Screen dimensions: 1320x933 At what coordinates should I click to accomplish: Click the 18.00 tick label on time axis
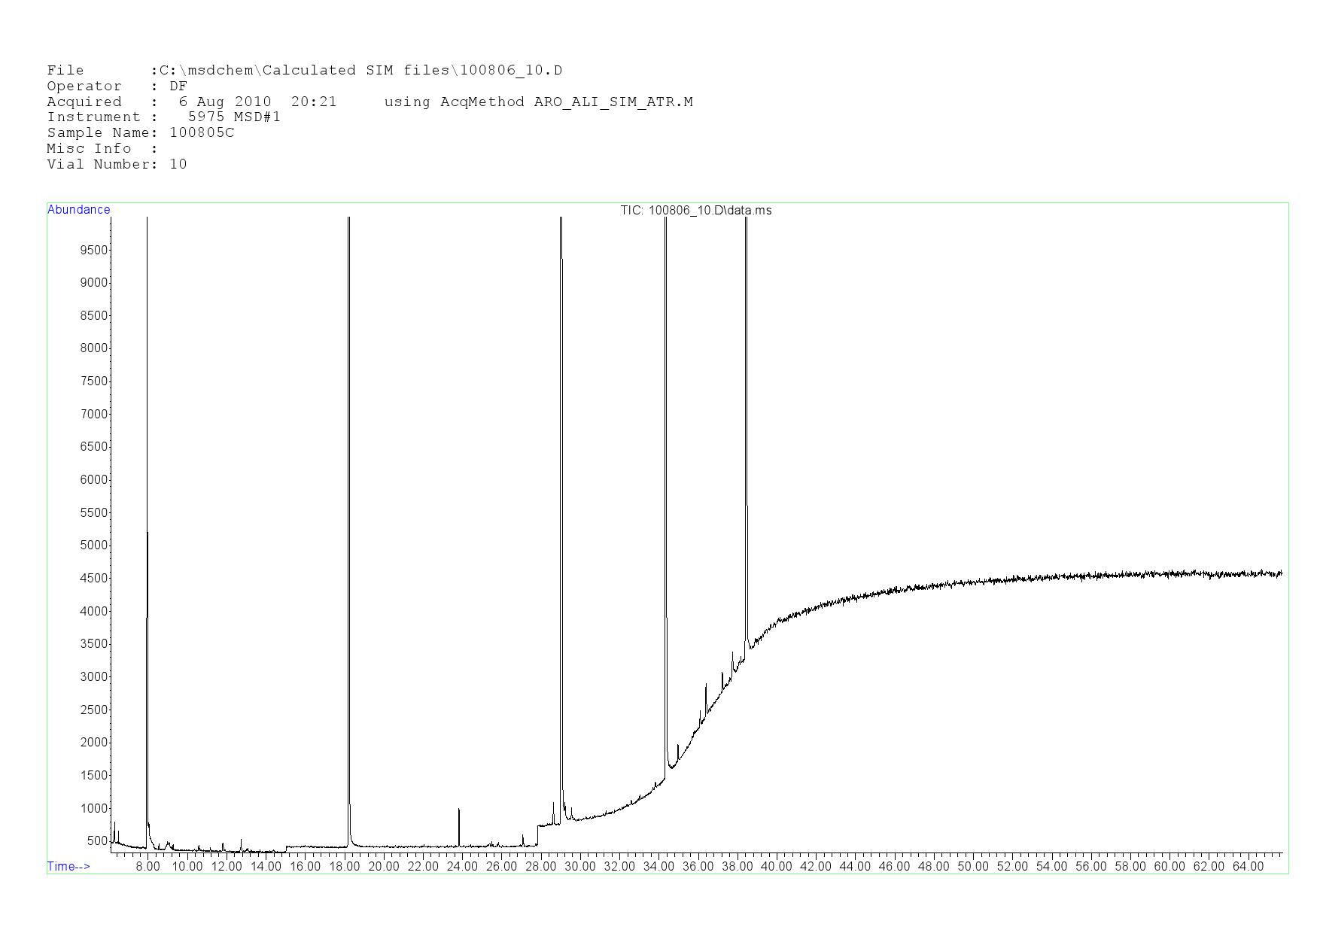344,867
